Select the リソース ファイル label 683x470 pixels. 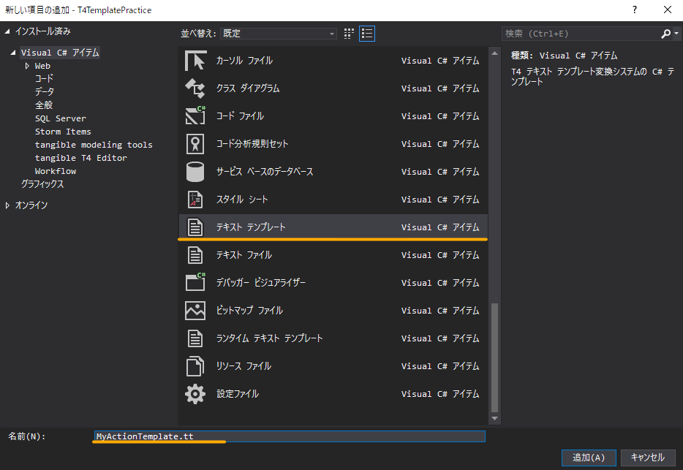click(x=244, y=366)
